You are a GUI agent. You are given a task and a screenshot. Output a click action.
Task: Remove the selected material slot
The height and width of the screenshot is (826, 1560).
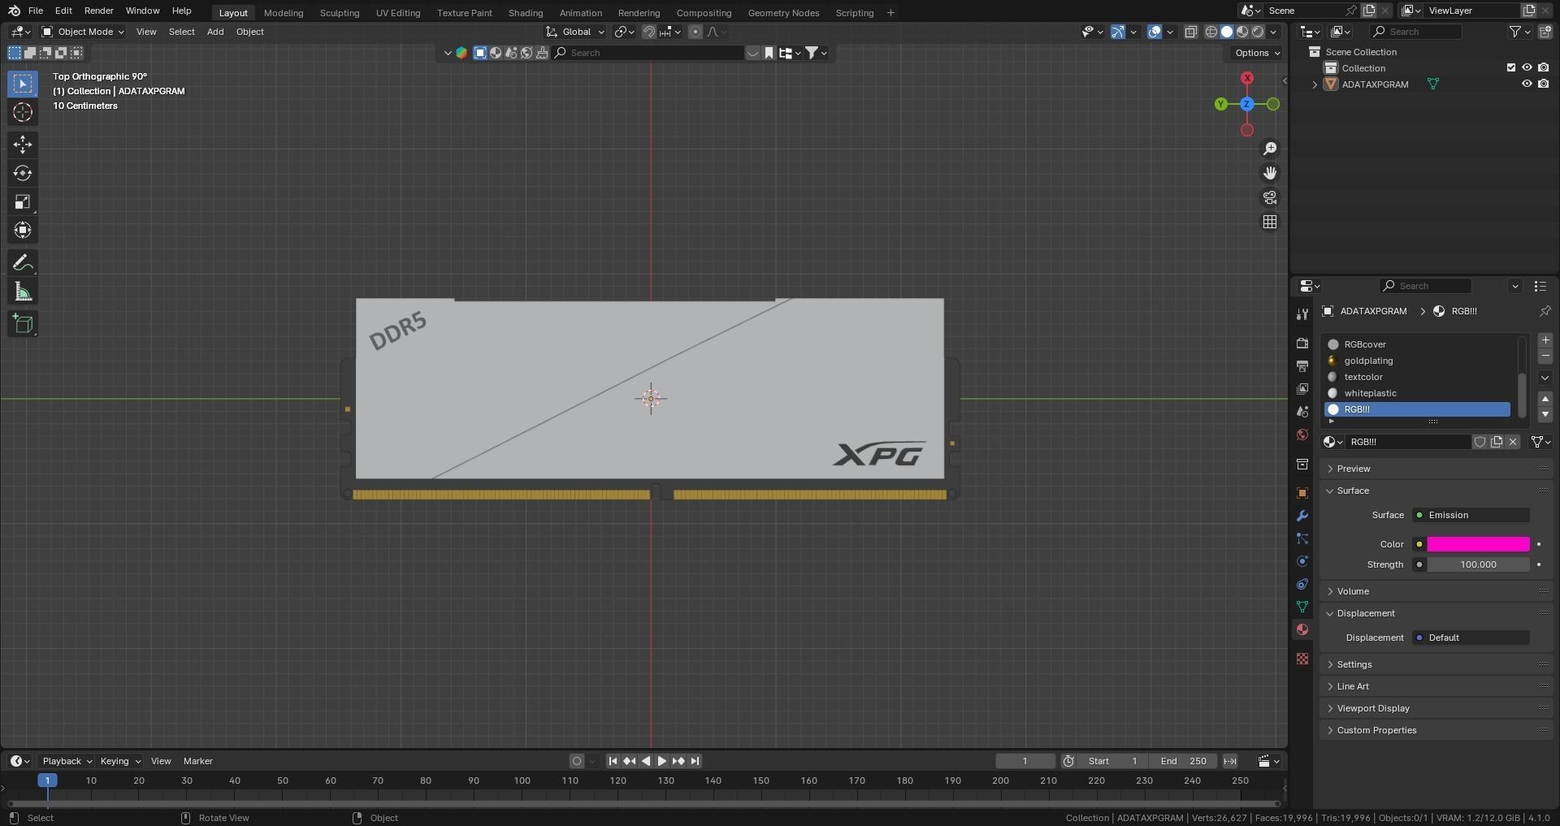tap(1545, 357)
